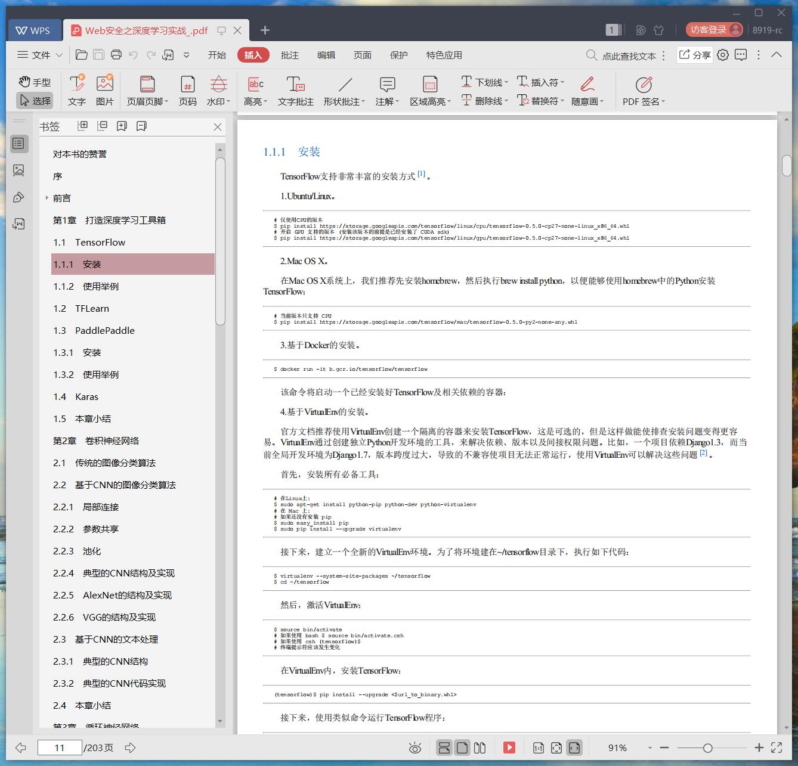The height and width of the screenshot is (766, 798).
Task: Go to previous page arrow
Action: coord(21,748)
